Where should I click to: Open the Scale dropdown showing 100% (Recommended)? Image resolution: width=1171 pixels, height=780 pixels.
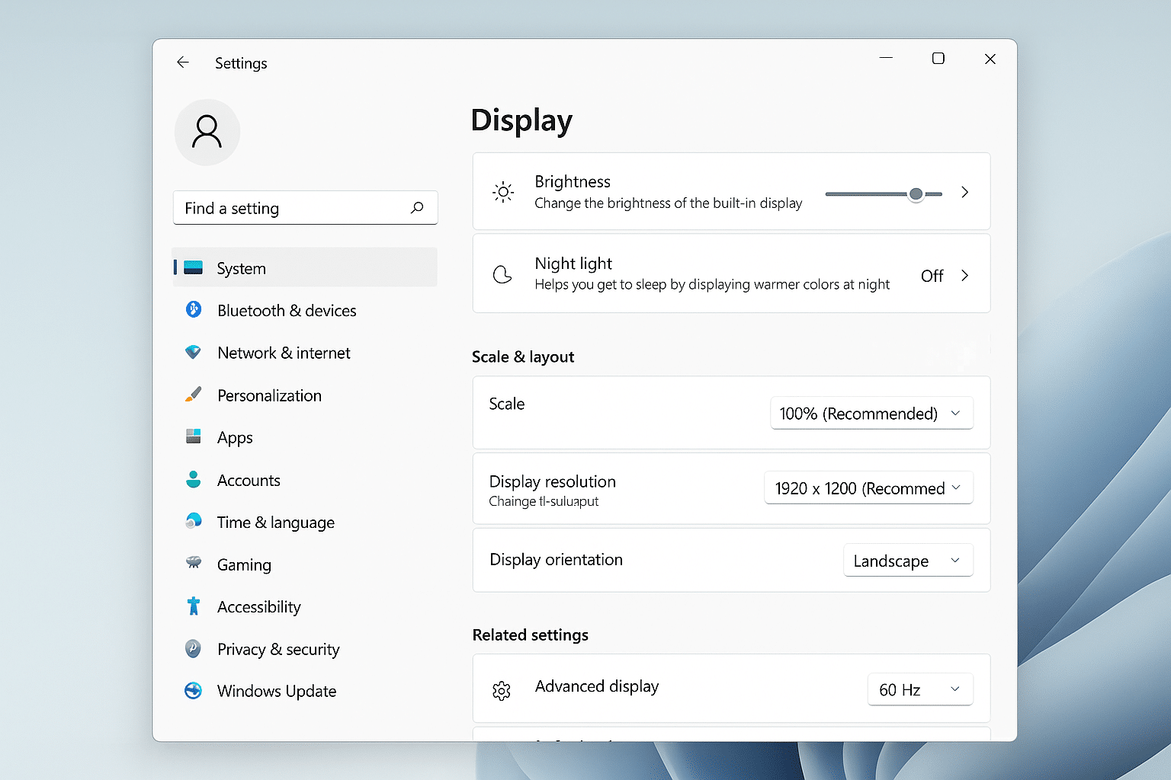tap(871, 413)
